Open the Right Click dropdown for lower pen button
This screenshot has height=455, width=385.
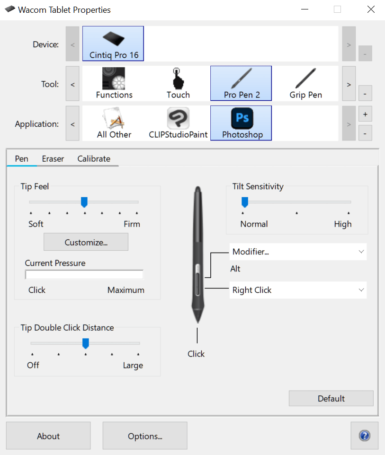click(x=298, y=290)
